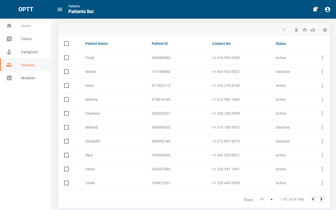Click the filter list icon

pos(284,30)
